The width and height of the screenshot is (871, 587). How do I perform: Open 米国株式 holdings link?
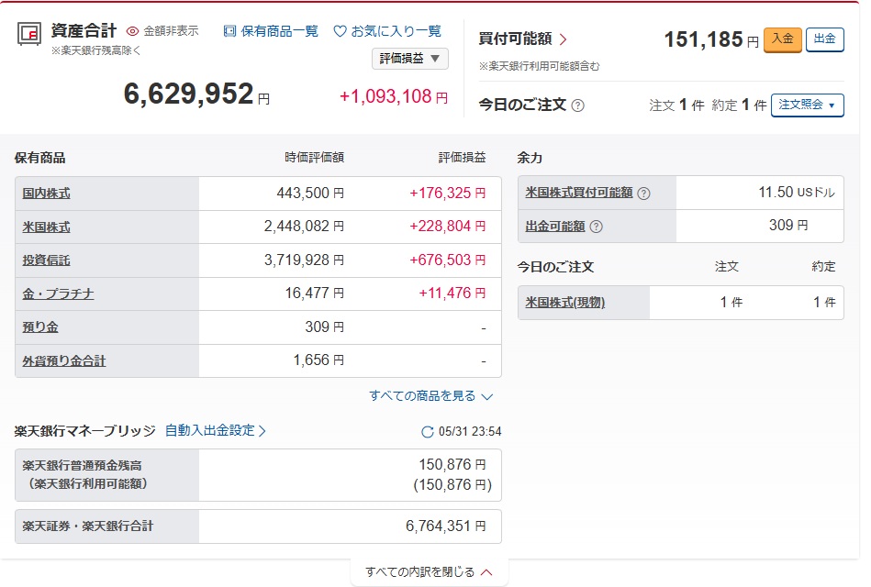46,227
